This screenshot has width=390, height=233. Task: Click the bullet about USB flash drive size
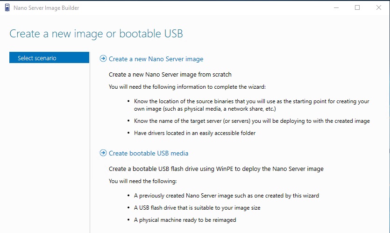pos(197,208)
